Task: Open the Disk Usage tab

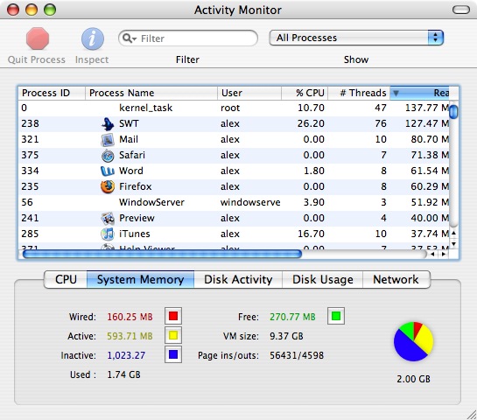Action: (323, 279)
